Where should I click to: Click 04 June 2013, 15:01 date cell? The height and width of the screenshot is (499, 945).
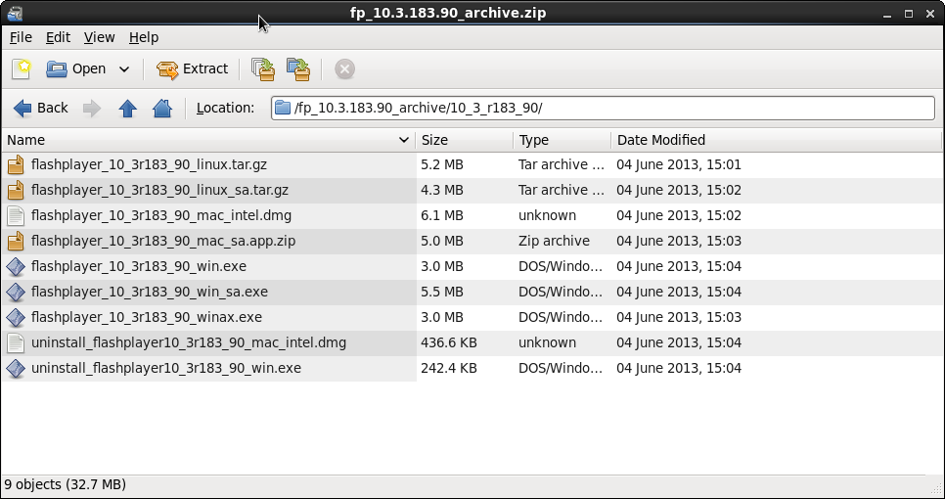679,164
